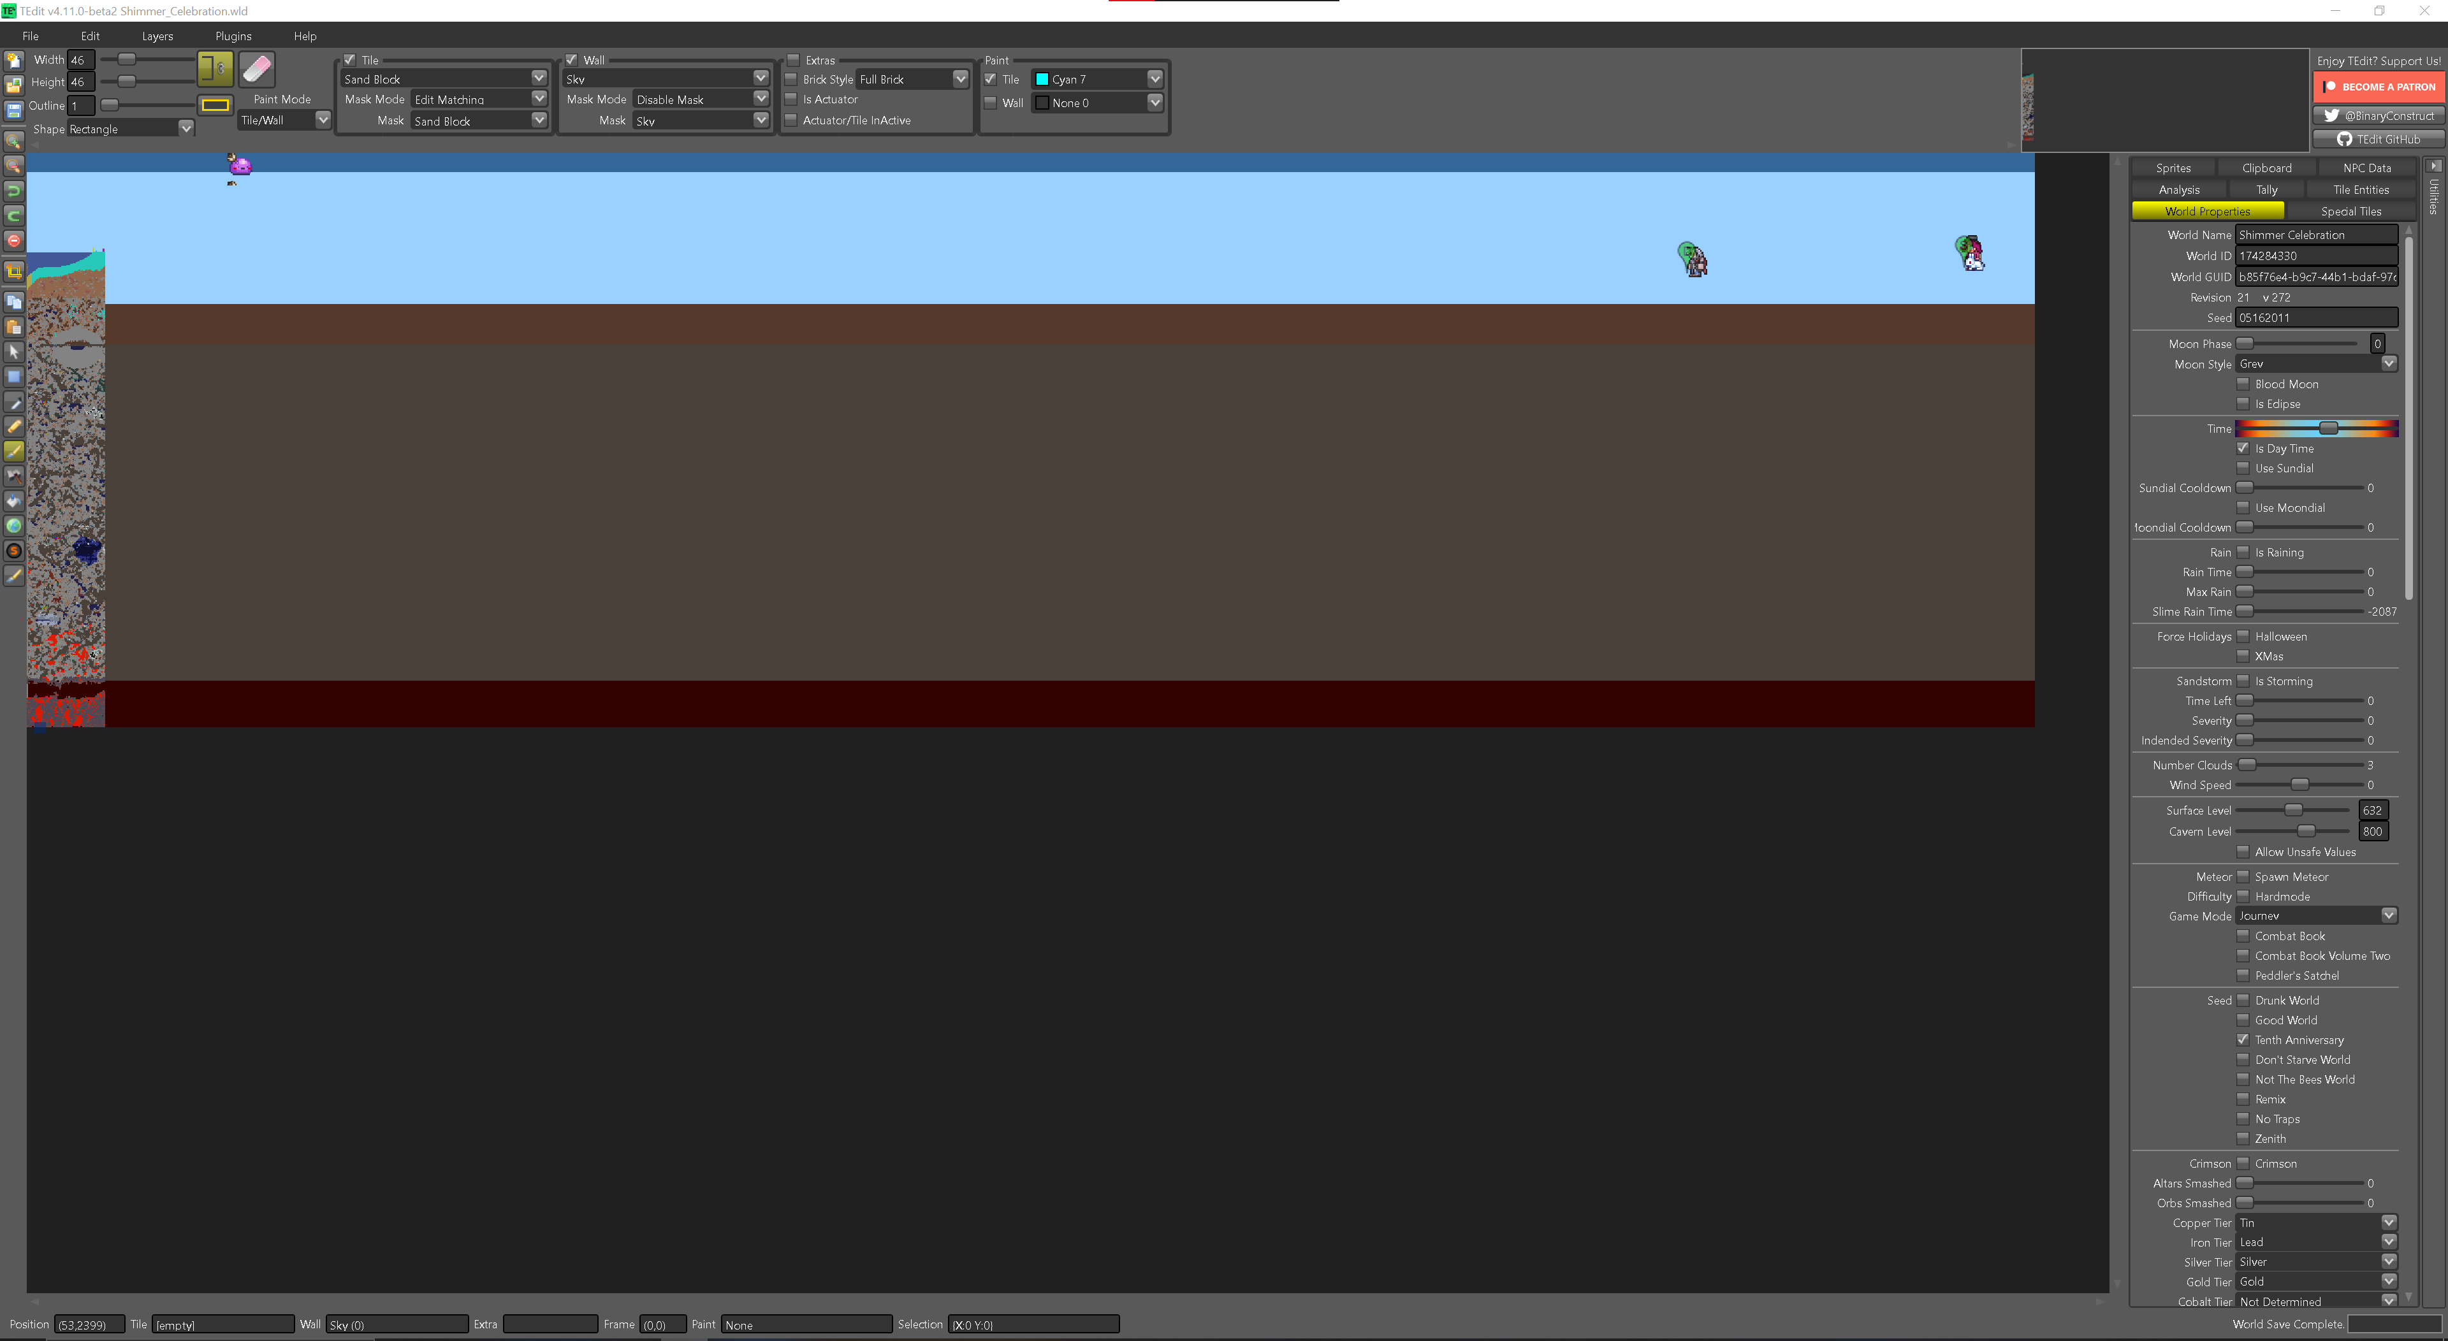Open the Clipboard panel button

coord(2266,168)
